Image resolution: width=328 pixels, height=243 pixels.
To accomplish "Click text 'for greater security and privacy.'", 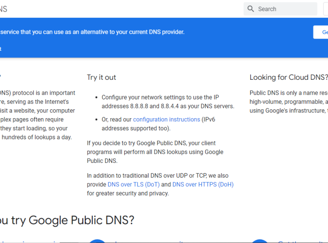I will click(x=128, y=193).
